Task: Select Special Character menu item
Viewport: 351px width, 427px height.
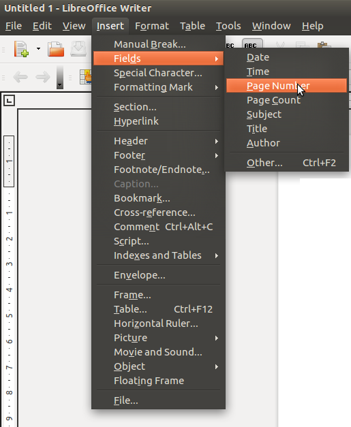Action: pyautogui.click(x=158, y=73)
